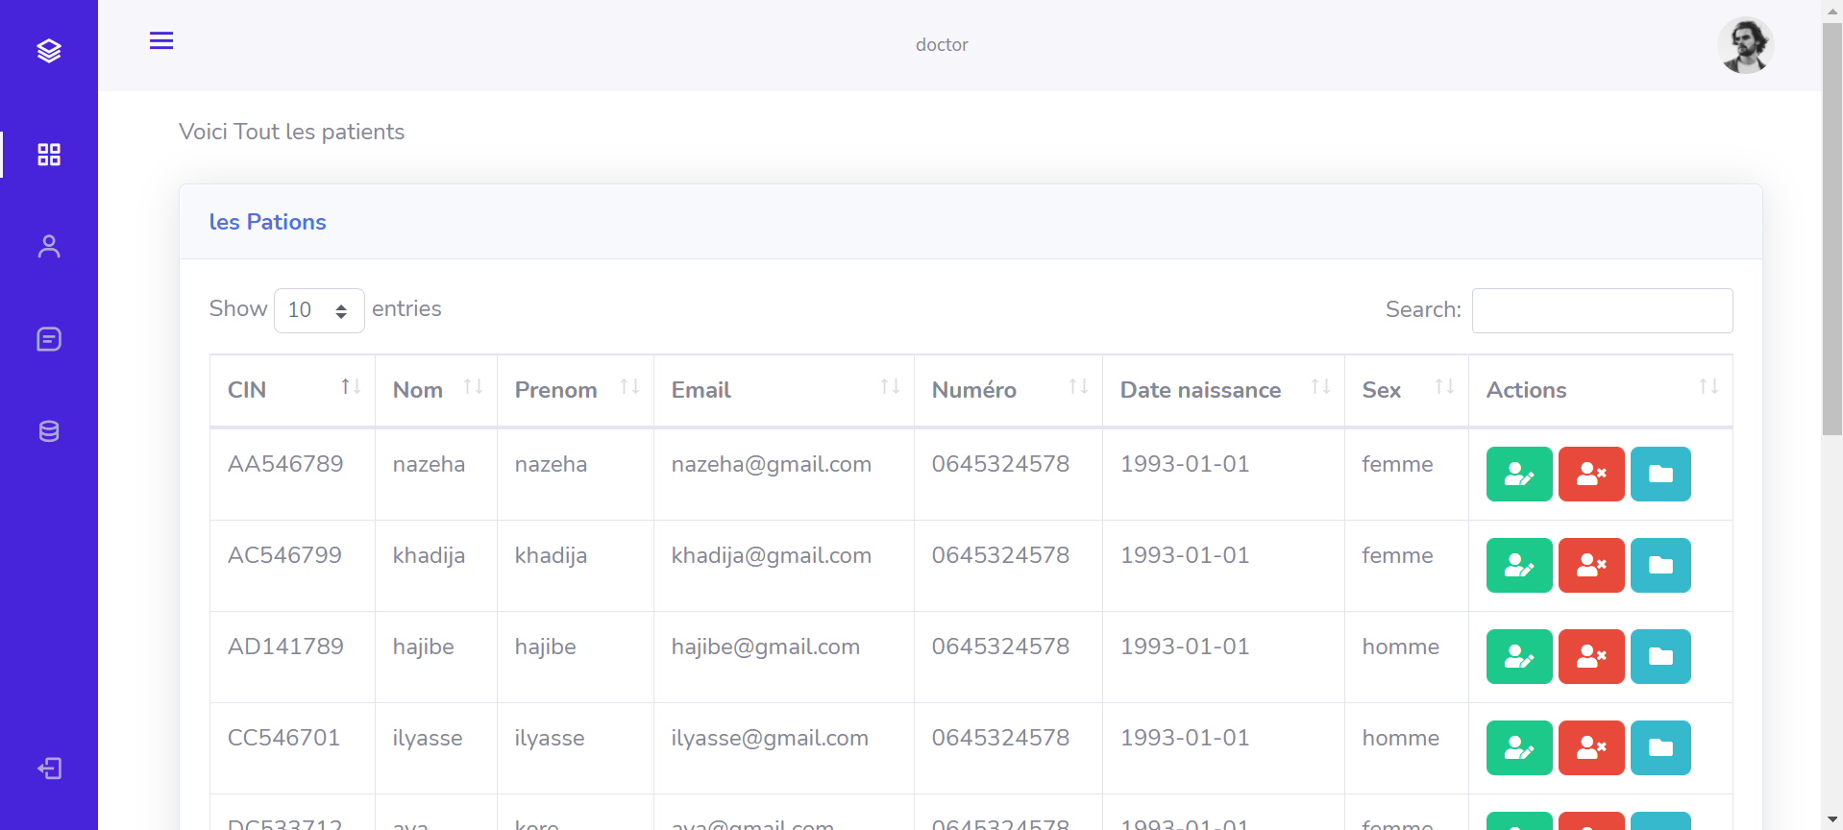The image size is (1843, 830).
Task: Edit patient khadija with green button
Action: pos(1519,566)
